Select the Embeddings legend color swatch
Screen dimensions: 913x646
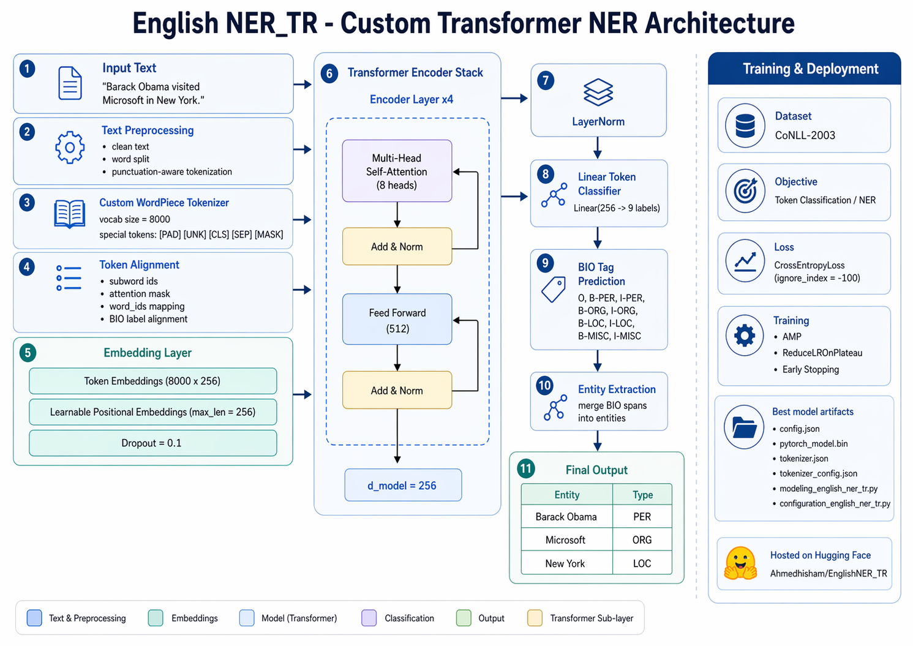[x=156, y=618]
